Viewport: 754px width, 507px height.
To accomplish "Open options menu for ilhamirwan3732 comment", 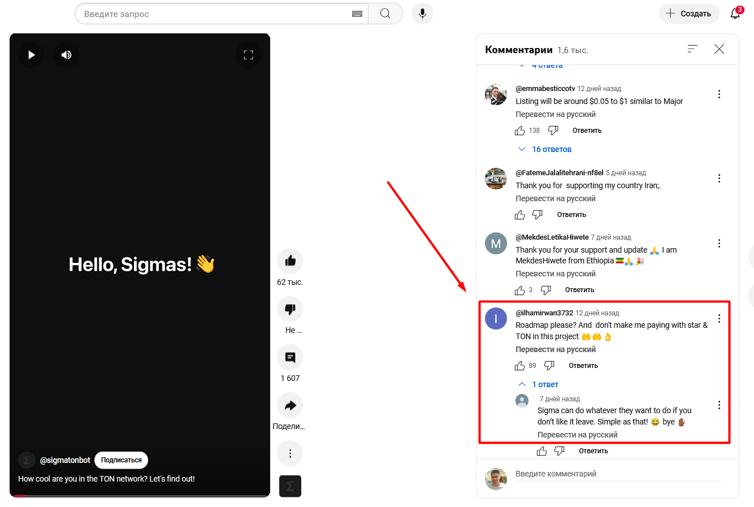I will pyautogui.click(x=719, y=318).
